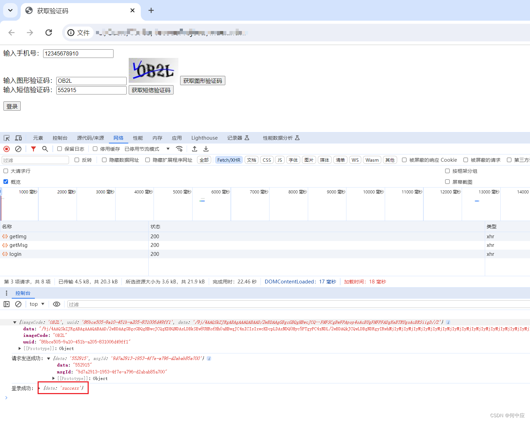Click the phone number input field
This screenshot has height=421, width=530.
(x=78, y=53)
